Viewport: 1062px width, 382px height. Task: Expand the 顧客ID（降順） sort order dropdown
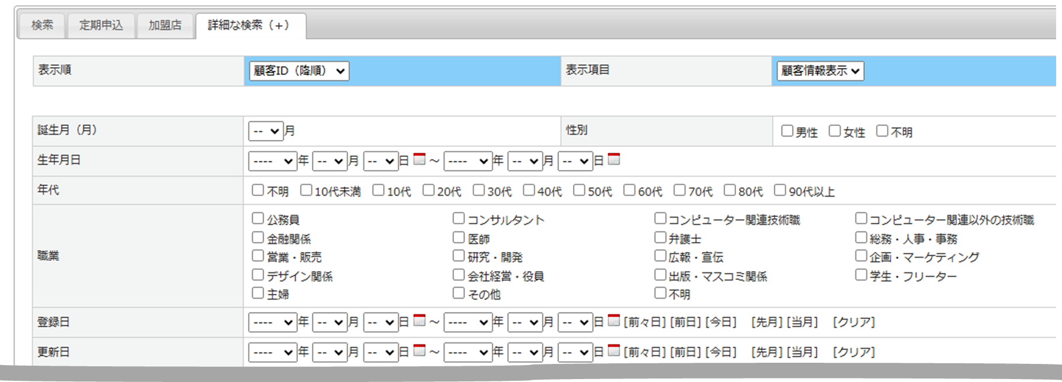[x=299, y=71]
